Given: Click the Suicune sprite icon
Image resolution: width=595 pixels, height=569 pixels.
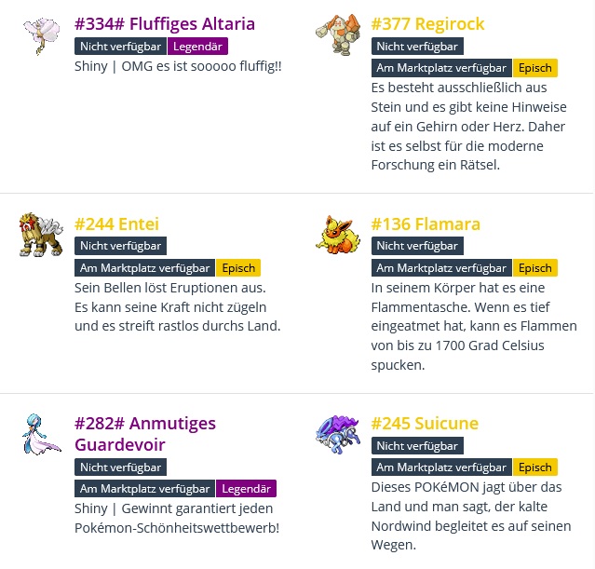Looking at the screenshot, I should point(336,435).
